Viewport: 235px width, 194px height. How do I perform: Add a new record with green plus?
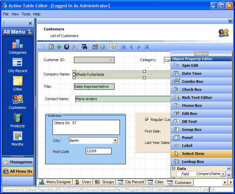pos(59,47)
